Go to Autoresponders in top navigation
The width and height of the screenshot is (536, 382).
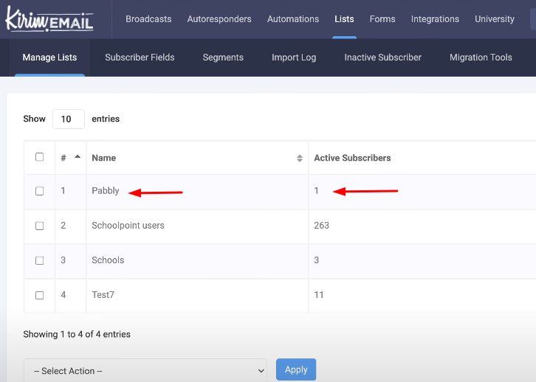point(219,19)
